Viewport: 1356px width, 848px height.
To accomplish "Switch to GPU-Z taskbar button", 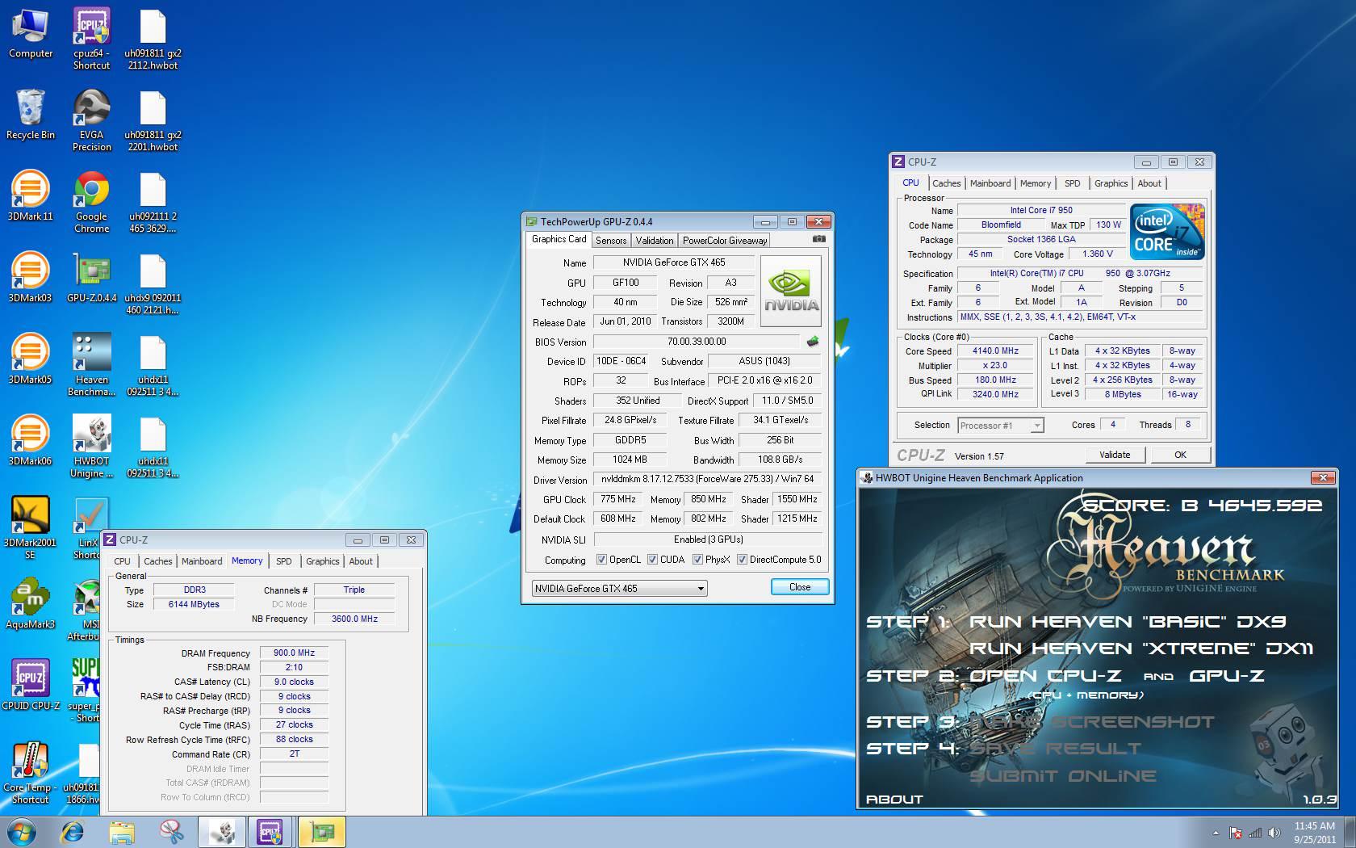I will coord(321,832).
